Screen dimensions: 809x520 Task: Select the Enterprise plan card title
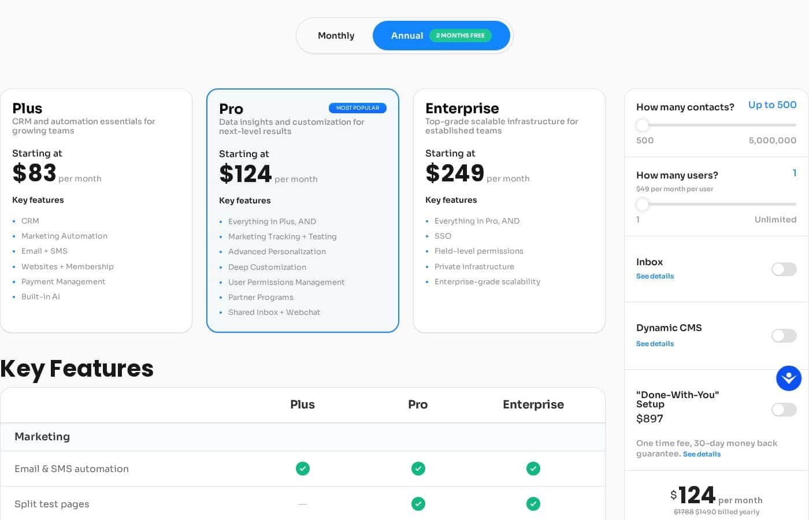pos(462,109)
